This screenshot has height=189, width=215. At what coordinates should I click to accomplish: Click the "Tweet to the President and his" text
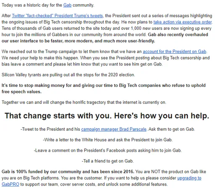point(50,129)
